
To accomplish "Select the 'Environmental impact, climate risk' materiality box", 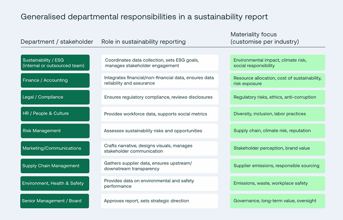I will (277, 63).
